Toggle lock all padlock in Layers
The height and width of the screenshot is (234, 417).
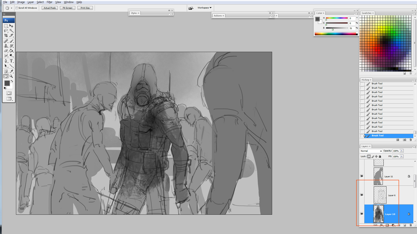[380, 156]
